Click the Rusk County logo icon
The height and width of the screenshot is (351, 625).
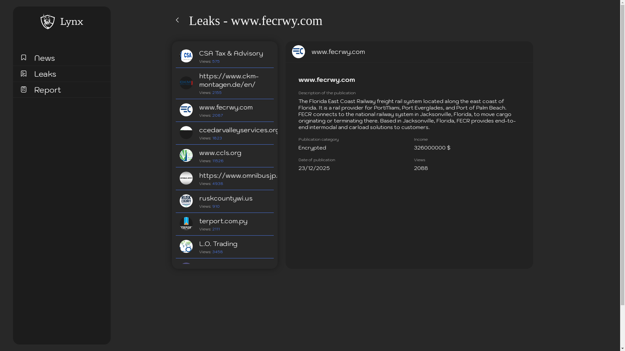[186, 201]
